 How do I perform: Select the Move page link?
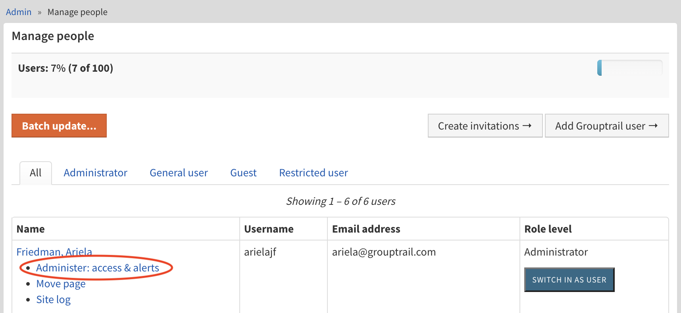click(x=61, y=284)
